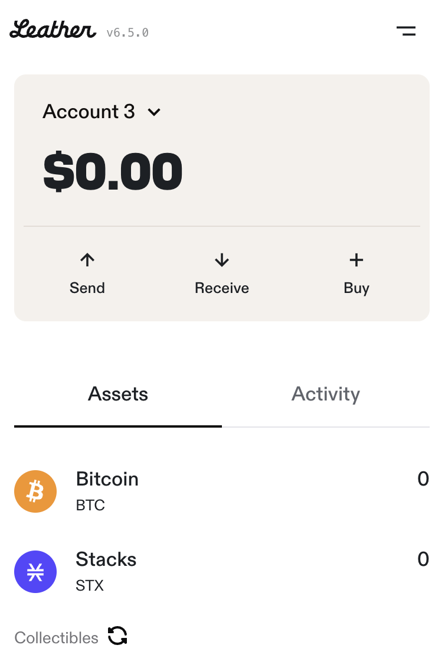Open the Bitcoin asset row
The height and width of the screenshot is (671, 445).
(x=222, y=491)
